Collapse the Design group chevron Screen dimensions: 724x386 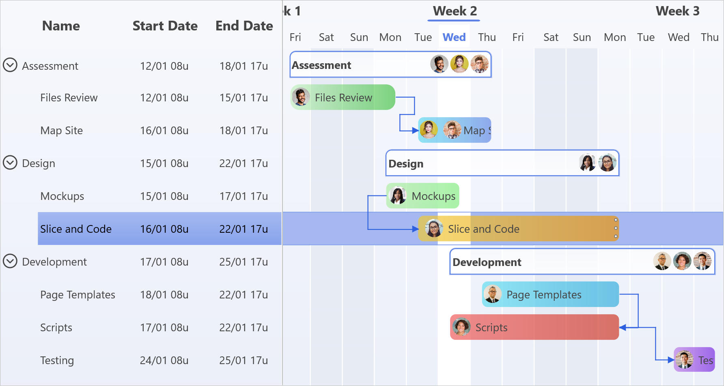click(10, 163)
